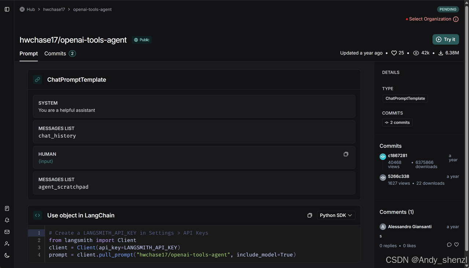
Task: Open commit c1867281 in Commits list
Action: pyautogui.click(x=398, y=156)
